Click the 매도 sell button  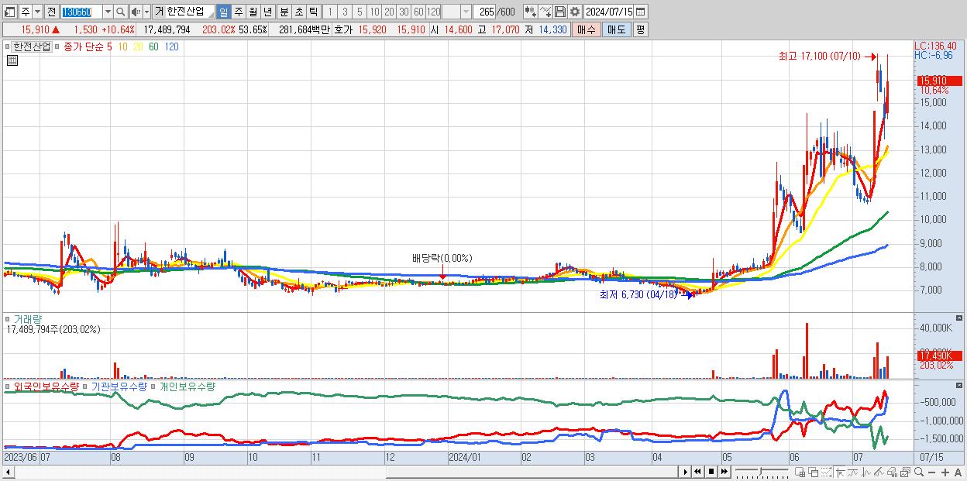[x=616, y=29]
